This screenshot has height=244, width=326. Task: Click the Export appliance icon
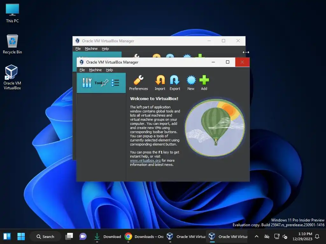(x=175, y=83)
